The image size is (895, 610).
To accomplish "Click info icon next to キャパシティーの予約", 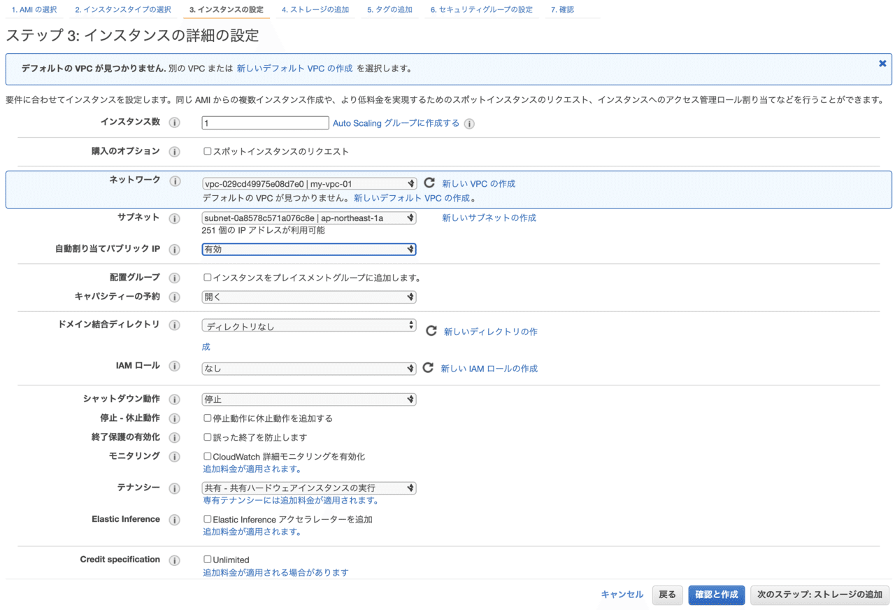I will point(174,297).
